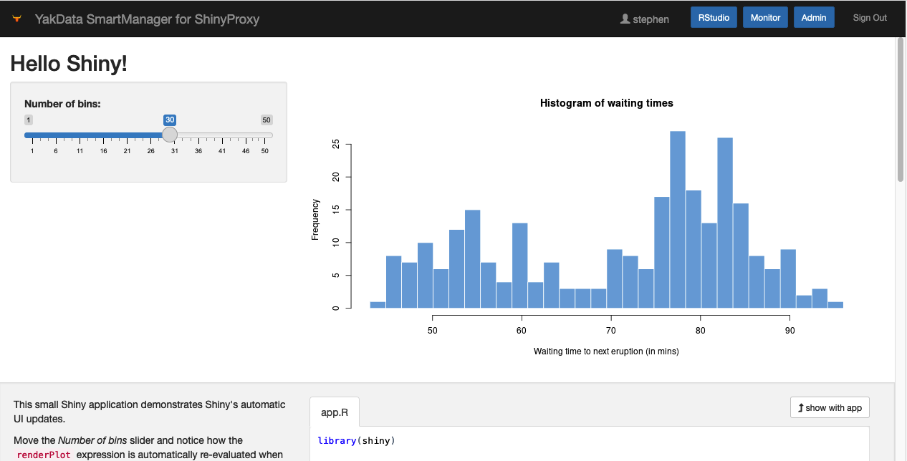Open the Monitor page
The width and height of the screenshot is (907, 461).
click(764, 17)
